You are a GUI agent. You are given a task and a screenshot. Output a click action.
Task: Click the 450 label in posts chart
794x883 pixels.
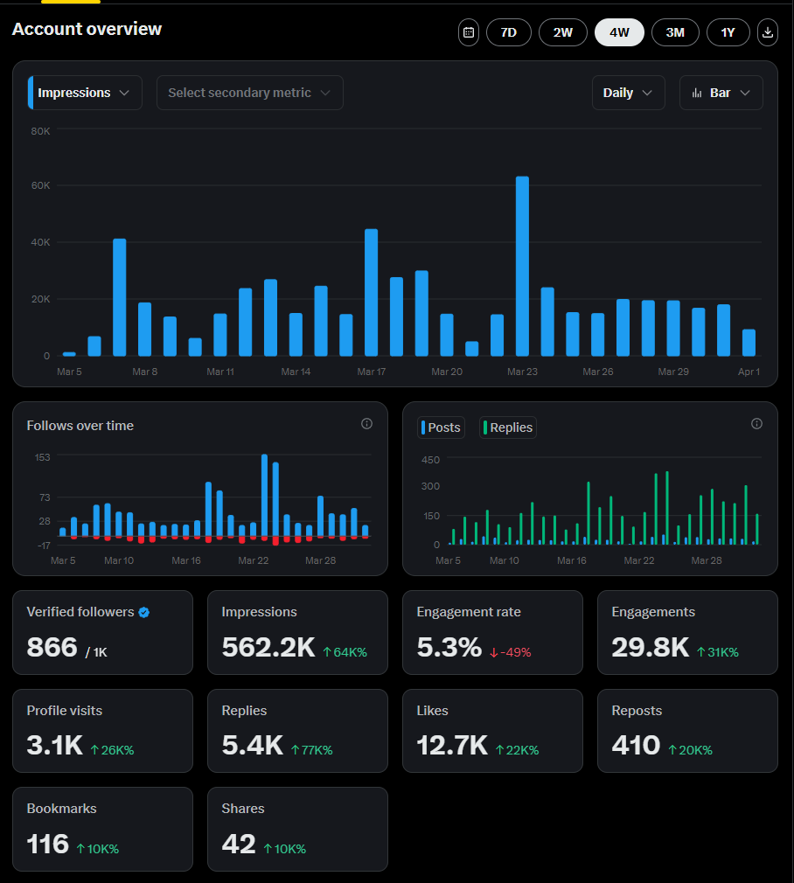tap(430, 460)
